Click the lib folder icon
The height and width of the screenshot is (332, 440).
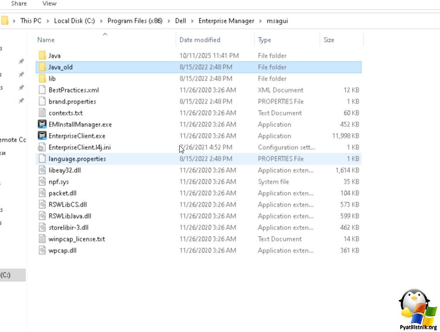42,79
